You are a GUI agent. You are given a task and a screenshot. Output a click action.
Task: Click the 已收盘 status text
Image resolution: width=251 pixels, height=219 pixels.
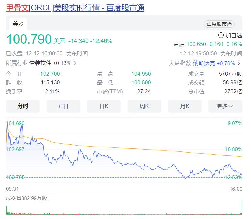[x=14, y=53]
